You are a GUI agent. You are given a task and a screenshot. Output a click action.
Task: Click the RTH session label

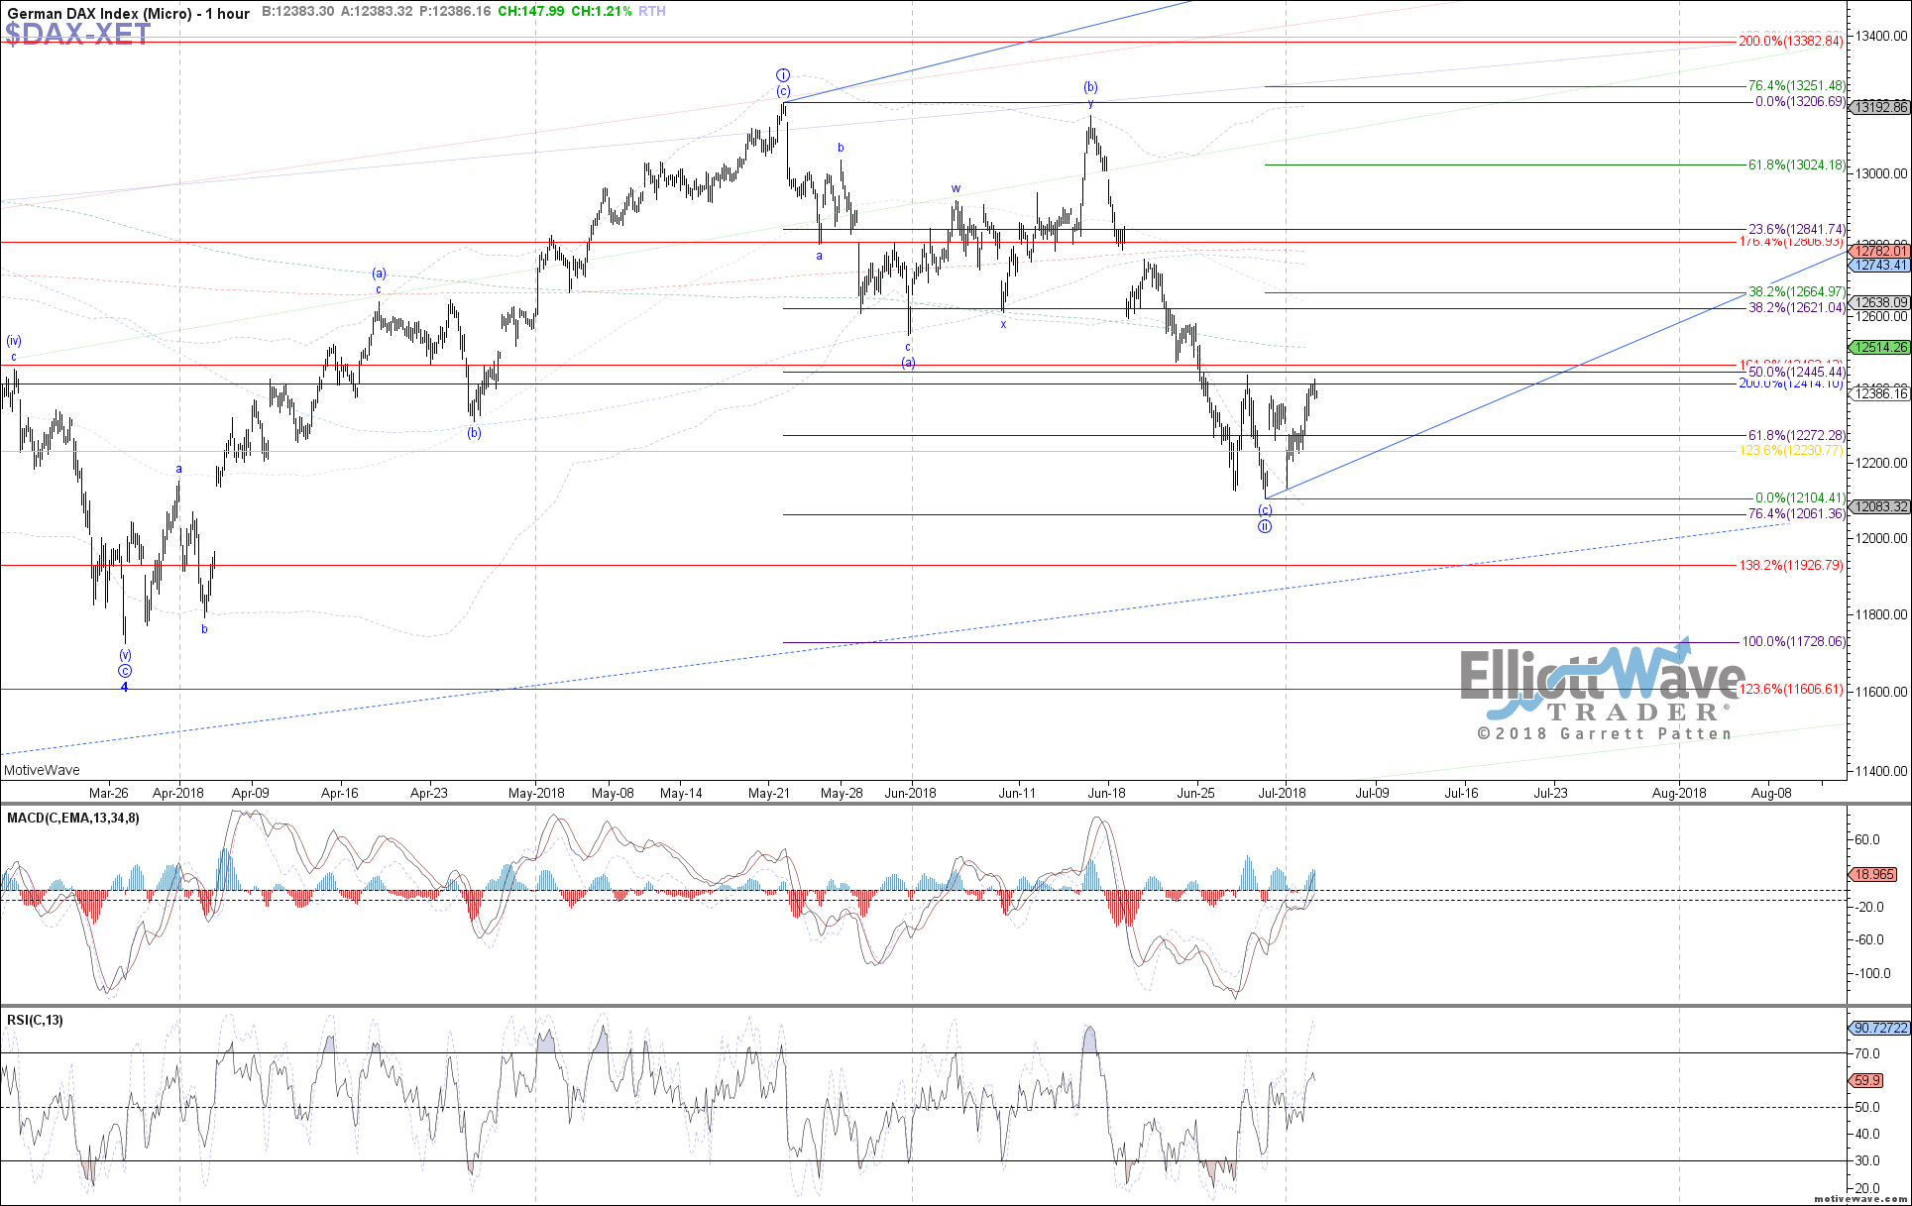tap(652, 12)
